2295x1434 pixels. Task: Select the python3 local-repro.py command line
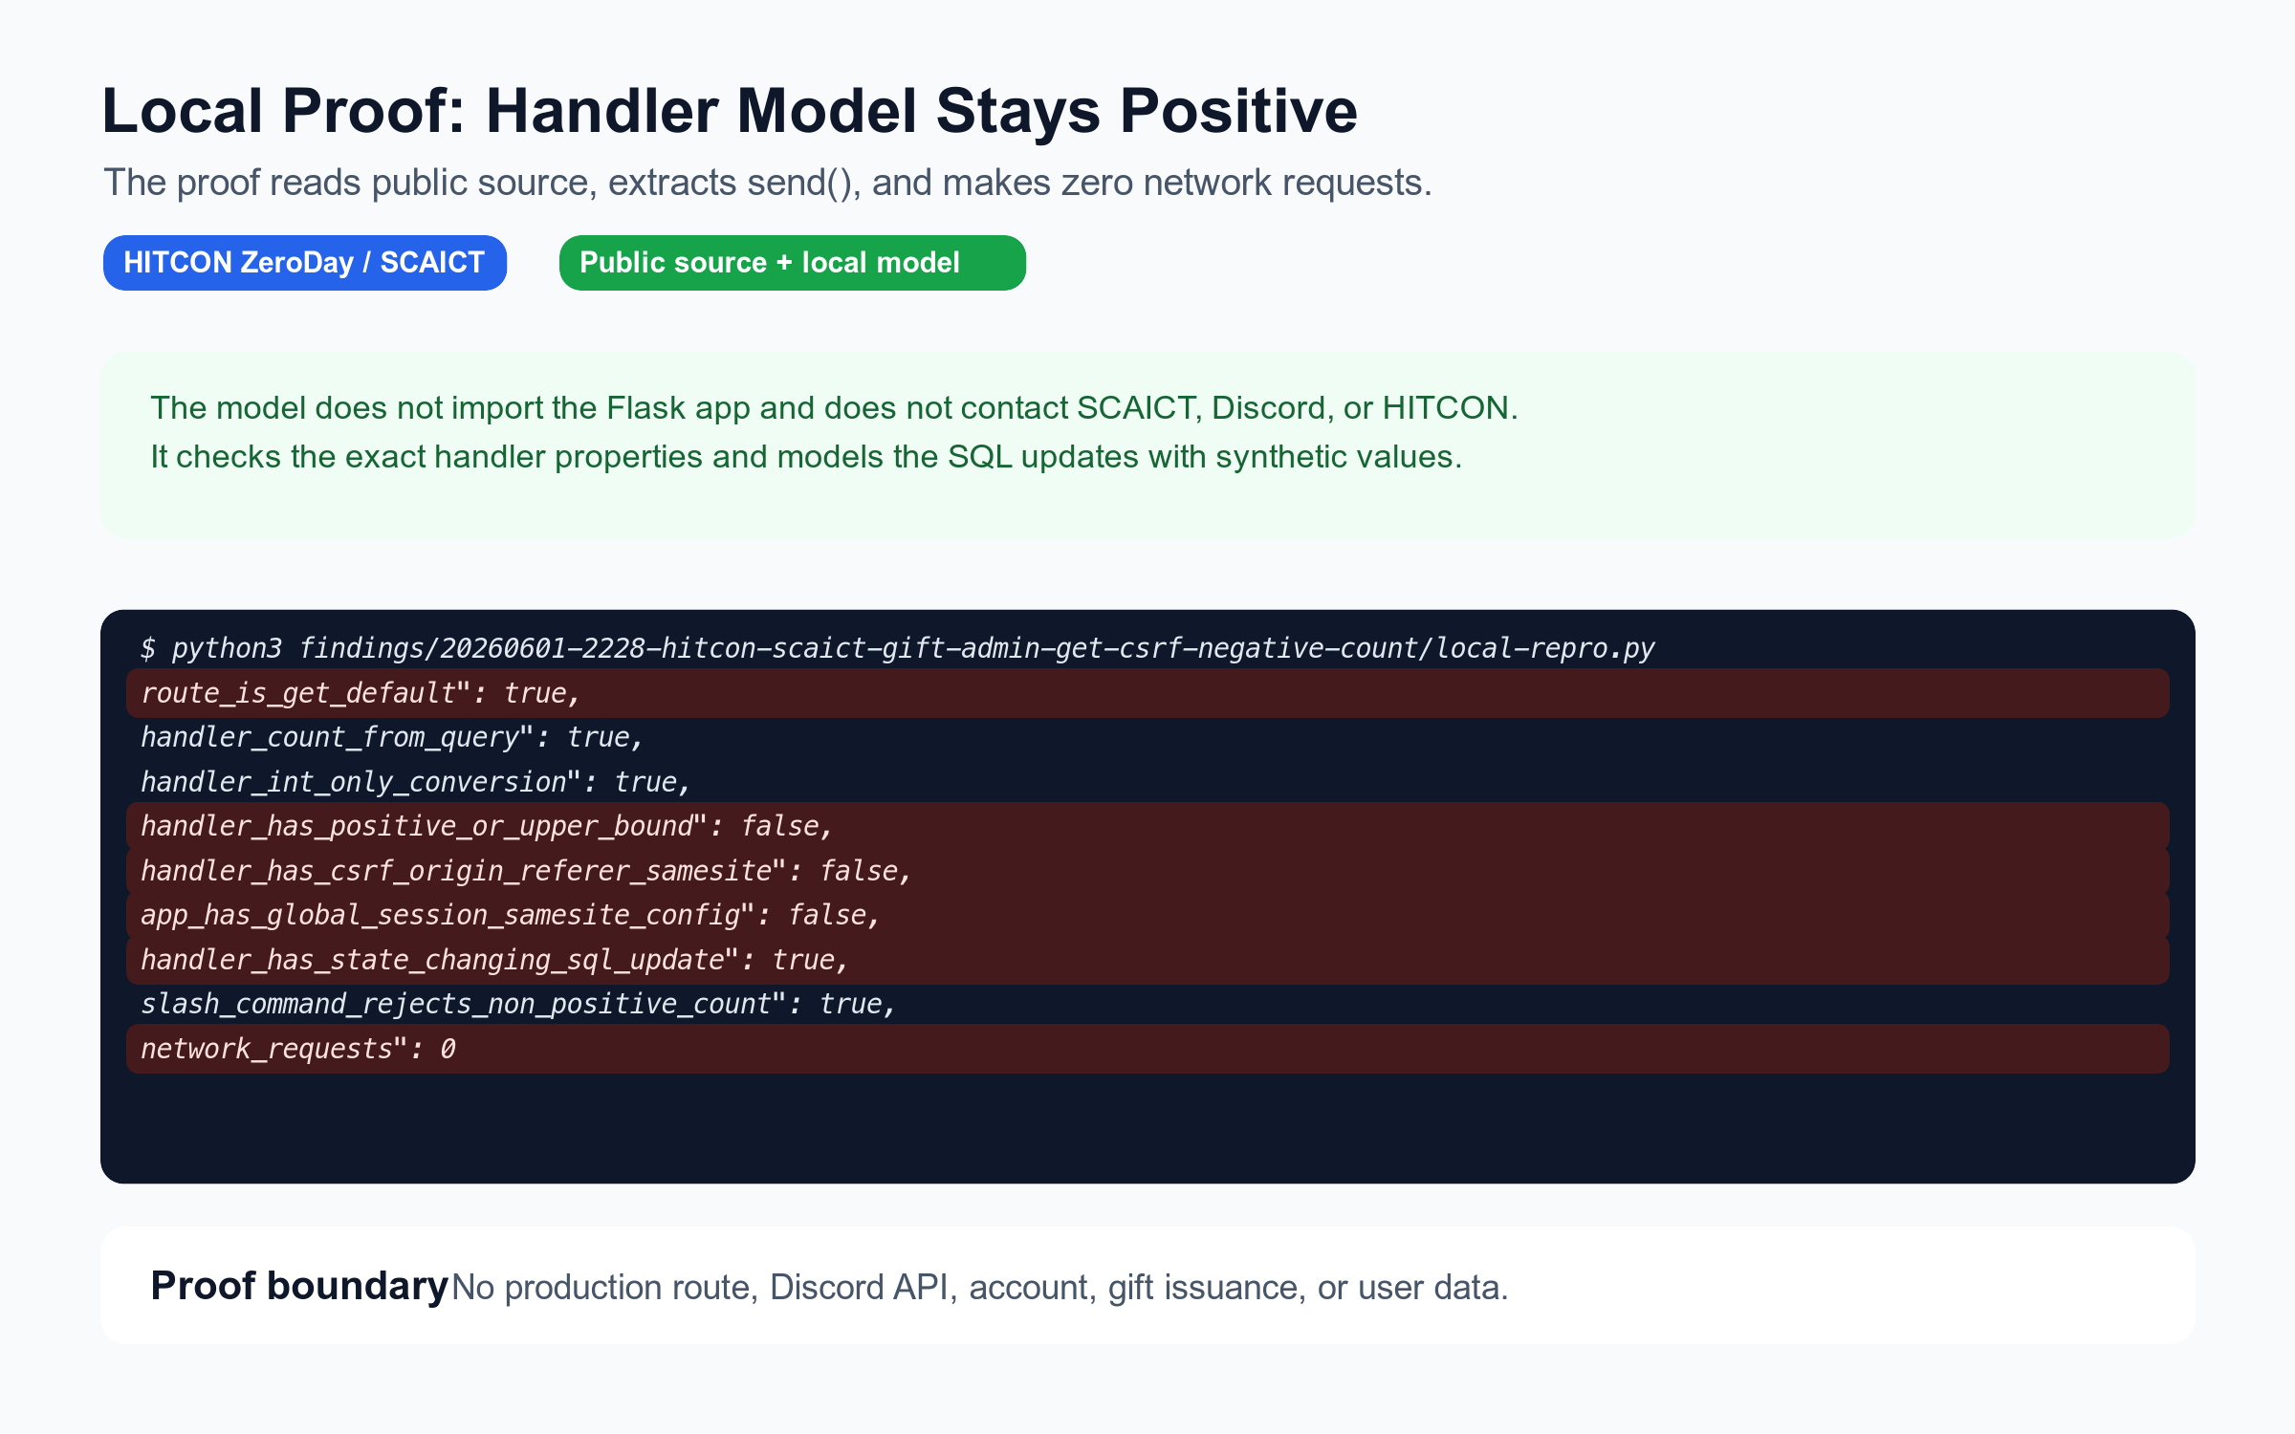point(898,648)
